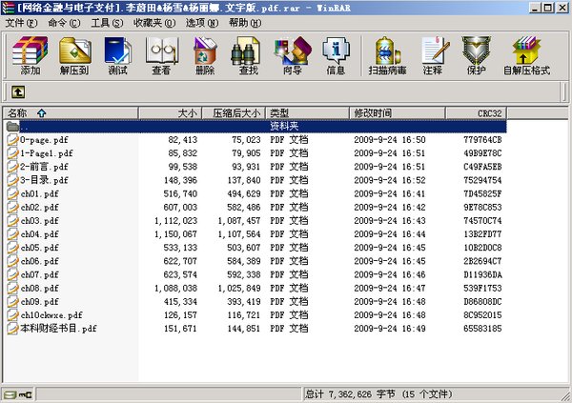Open the 查看 (View) tool
The width and height of the screenshot is (572, 403).
tap(161, 55)
